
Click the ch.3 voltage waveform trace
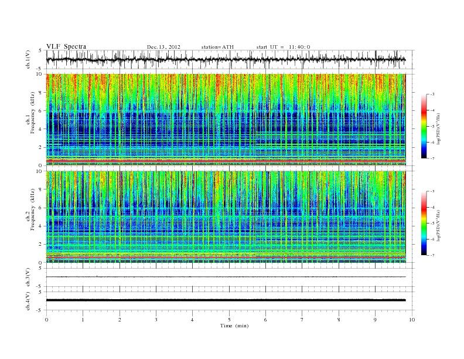click(x=226, y=277)
